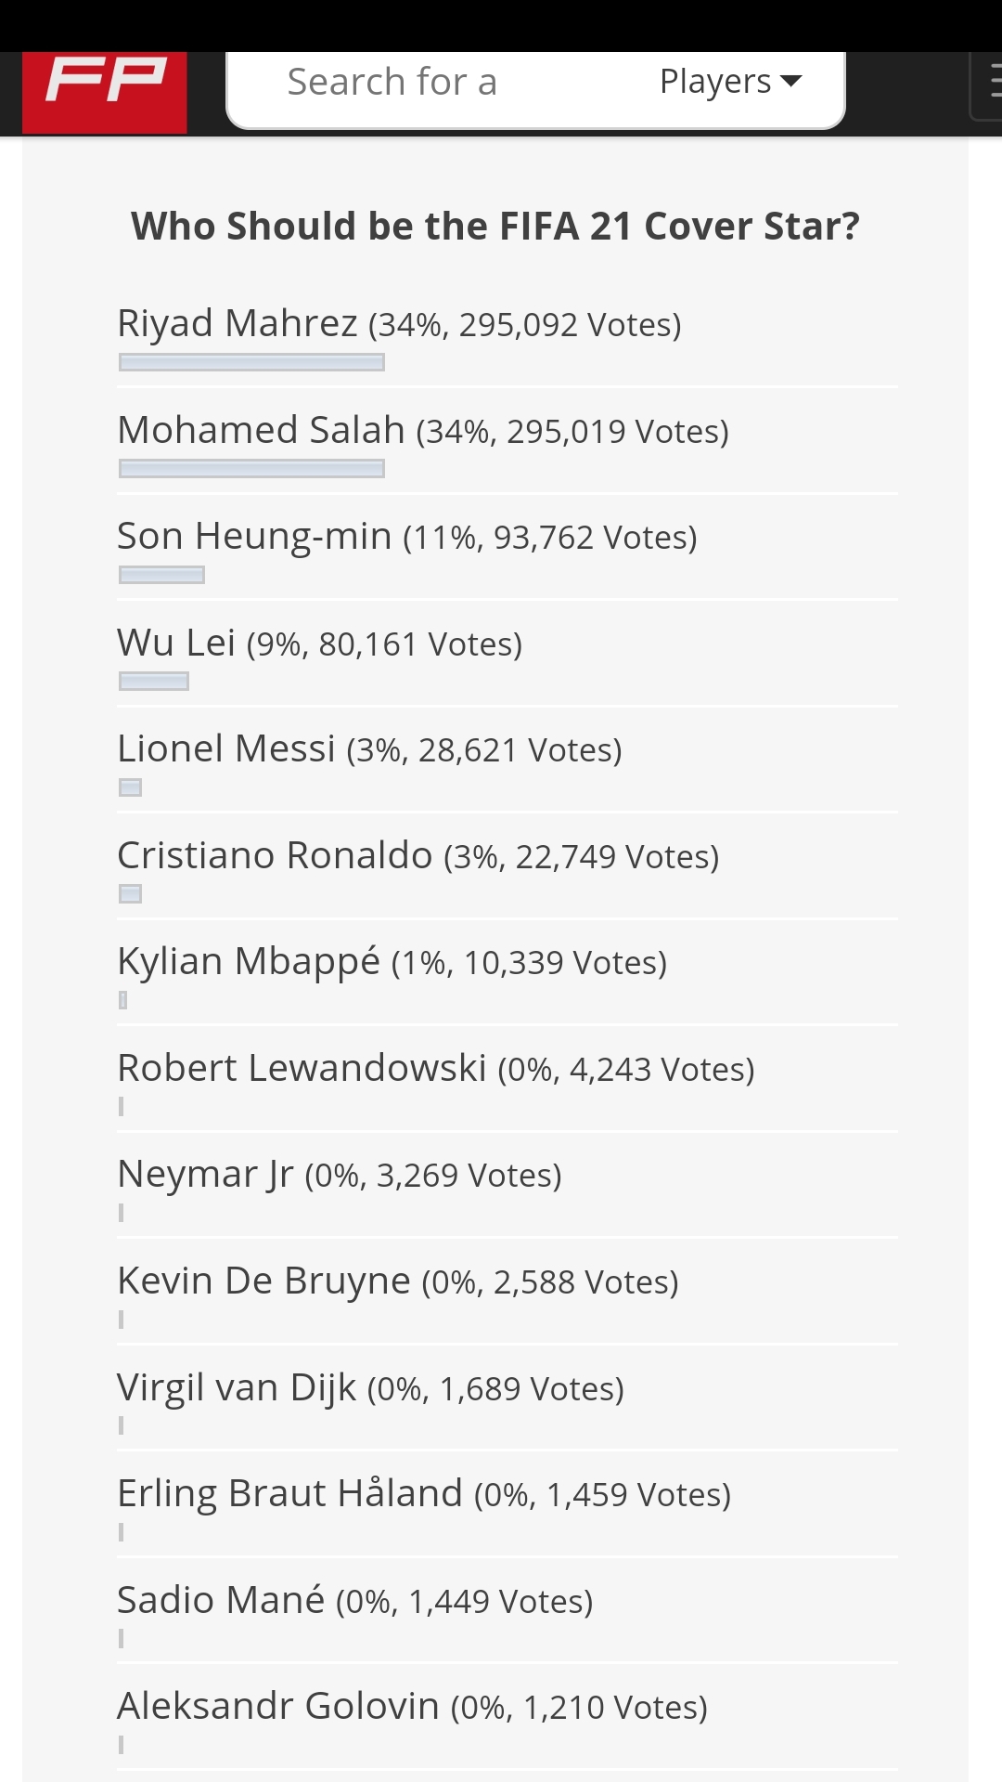Open the Players dropdown
1002x1782 pixels.
coord(729,83)
